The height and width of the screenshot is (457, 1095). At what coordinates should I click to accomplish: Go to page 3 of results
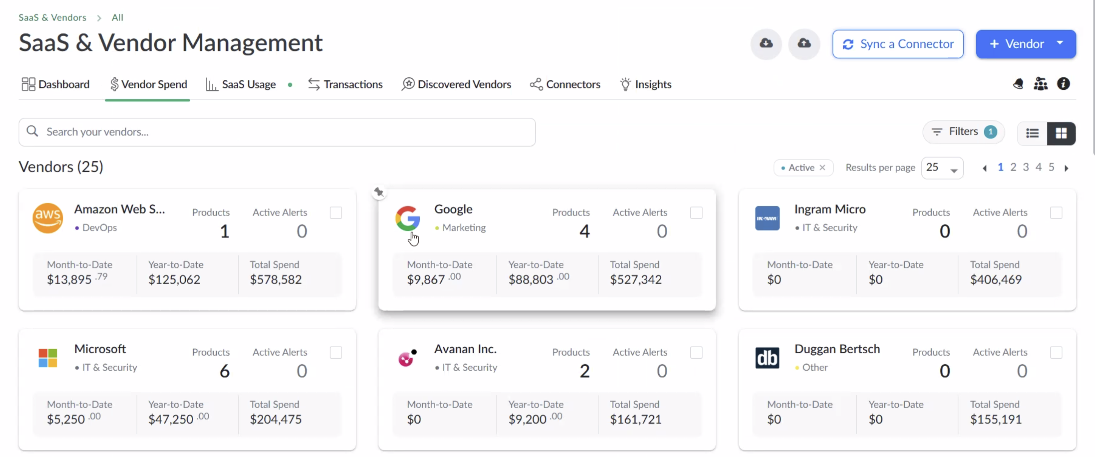pyautogui.click(x=1026, y=167)
